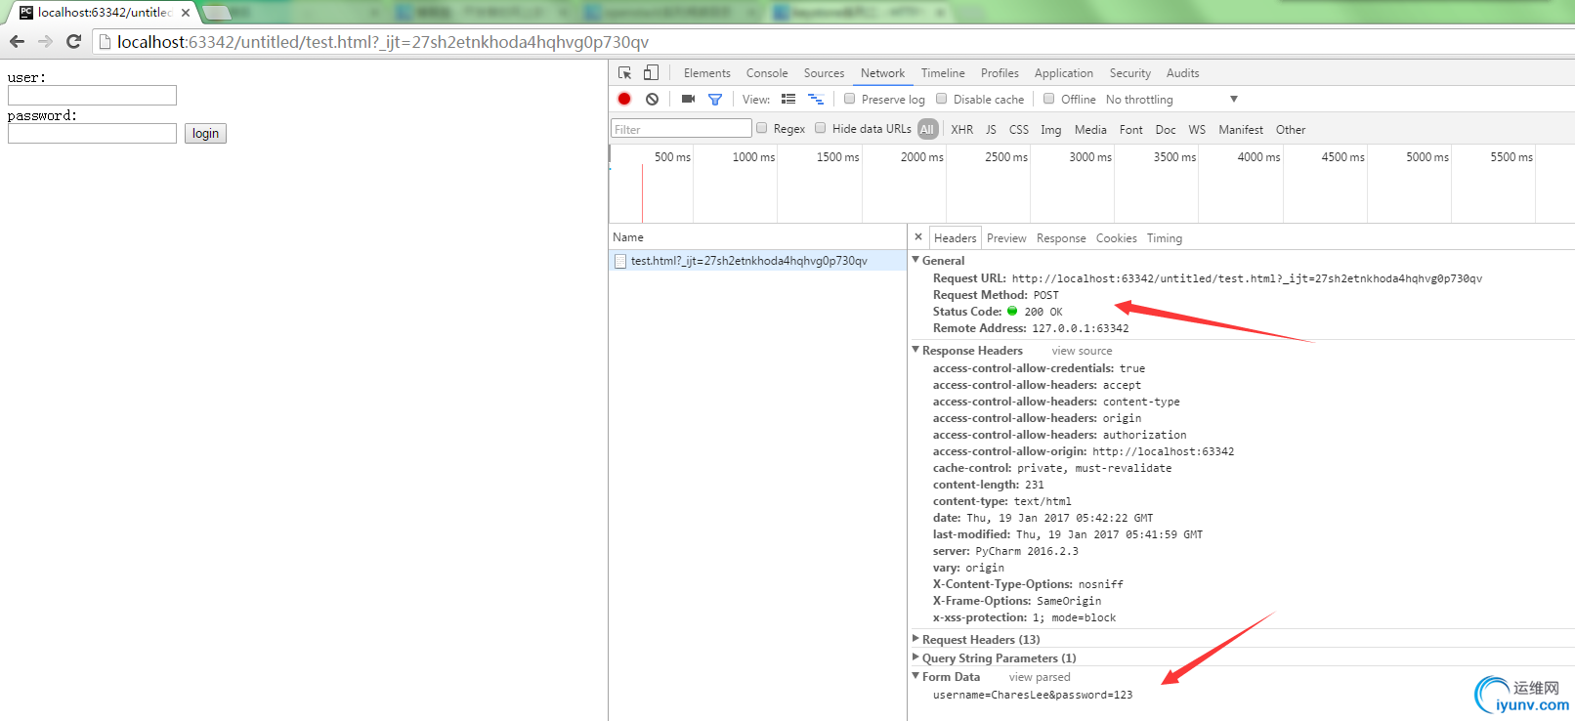Screen dimensions: 1575x721
Task: Click the document icon of test.html request
Action: (x=620, y=261)
